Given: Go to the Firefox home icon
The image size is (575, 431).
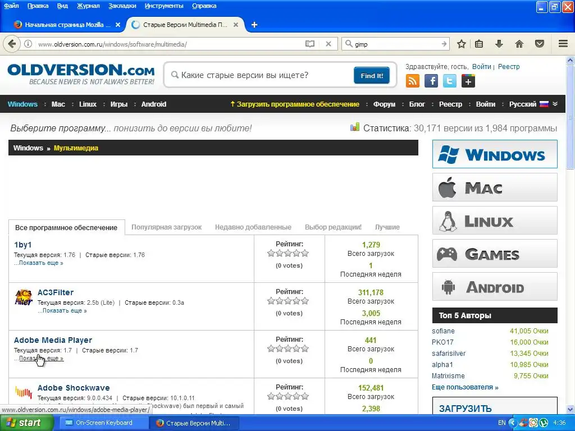Looking at the screenshot, I should click(519, 44).
